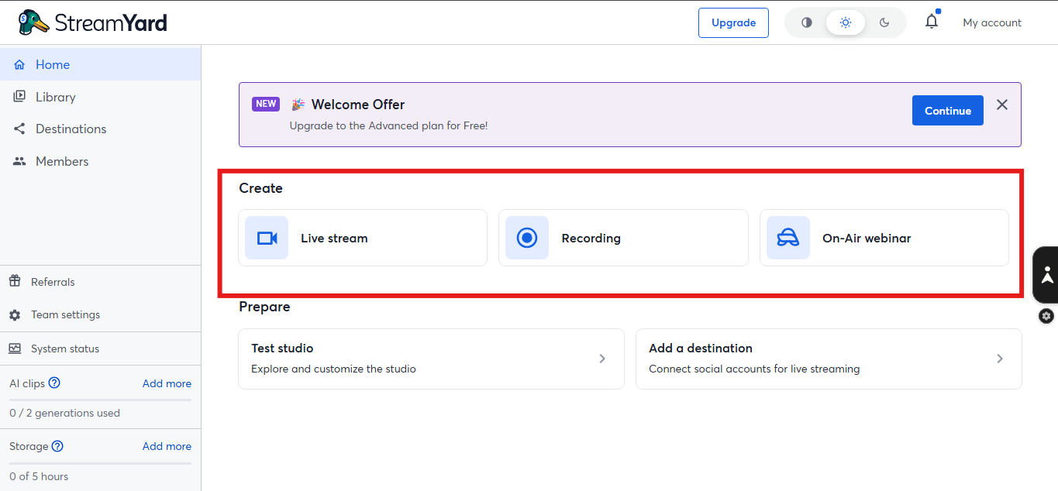Click the Storage usage progress indicator

[x=99, y=462]
